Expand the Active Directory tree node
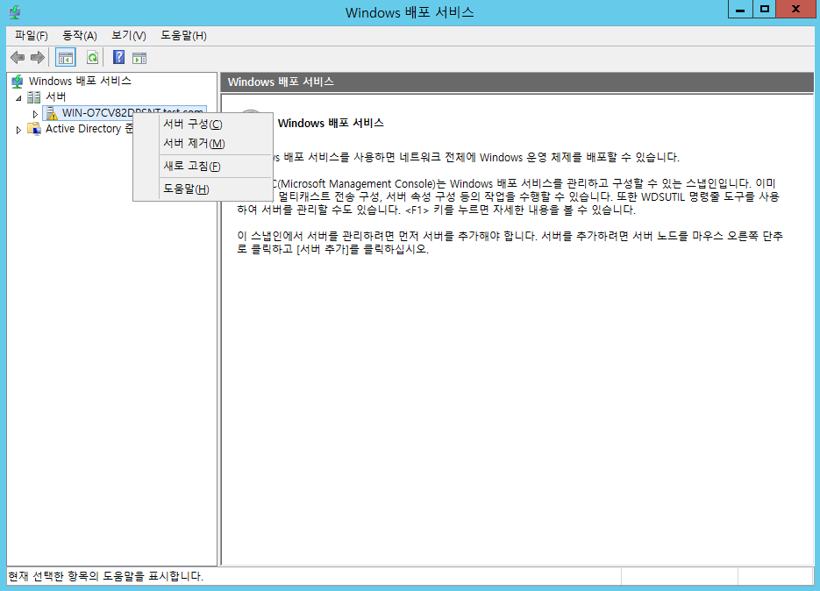Screen dimensions: 820x591 pos(19,130)
